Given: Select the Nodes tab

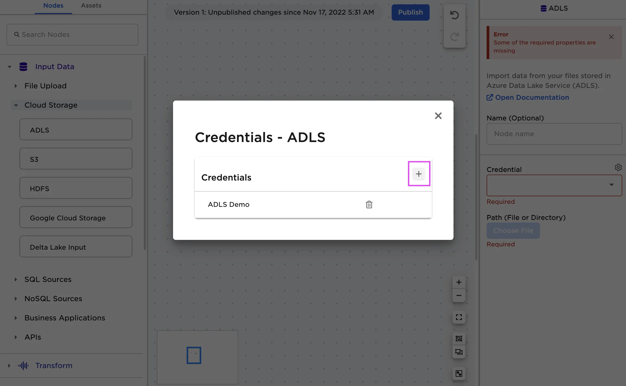Looking at the screenshot, I should tap(53, 6).
